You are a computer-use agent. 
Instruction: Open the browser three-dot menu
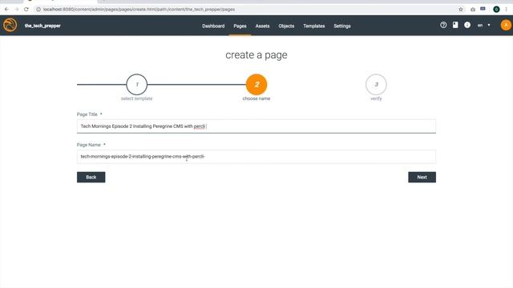click(x=506, y=9)
